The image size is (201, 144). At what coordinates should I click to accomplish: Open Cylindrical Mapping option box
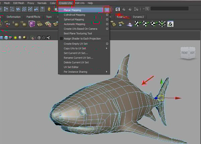(107, 15)
